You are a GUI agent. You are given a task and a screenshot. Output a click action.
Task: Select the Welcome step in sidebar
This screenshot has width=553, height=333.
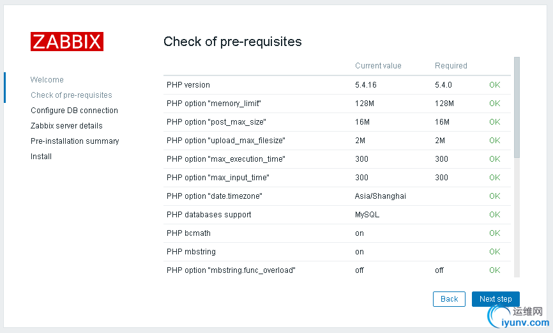coord(47,80)
